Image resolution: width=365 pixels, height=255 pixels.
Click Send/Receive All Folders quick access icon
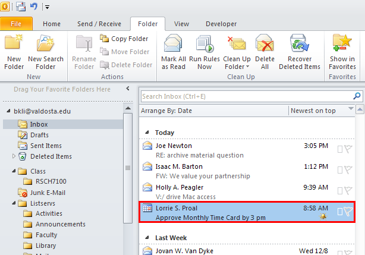tap(21, 7)
